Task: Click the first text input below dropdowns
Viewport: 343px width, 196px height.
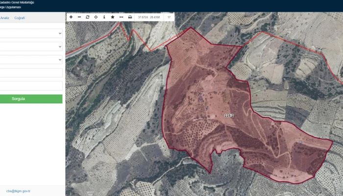Action: coord(31,73)
